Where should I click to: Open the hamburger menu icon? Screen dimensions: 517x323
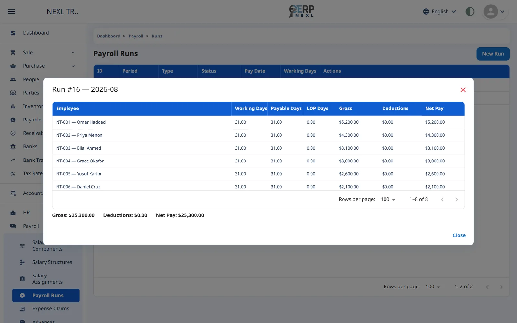(11, 12)
